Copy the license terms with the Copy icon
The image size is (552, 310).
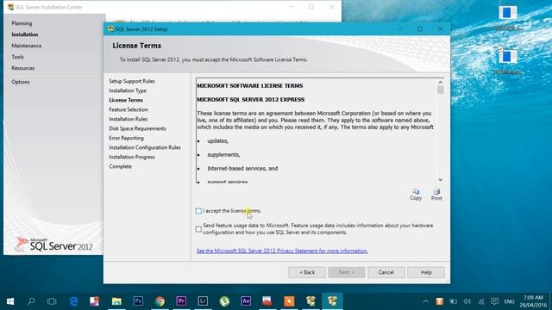tap(416, 194)
